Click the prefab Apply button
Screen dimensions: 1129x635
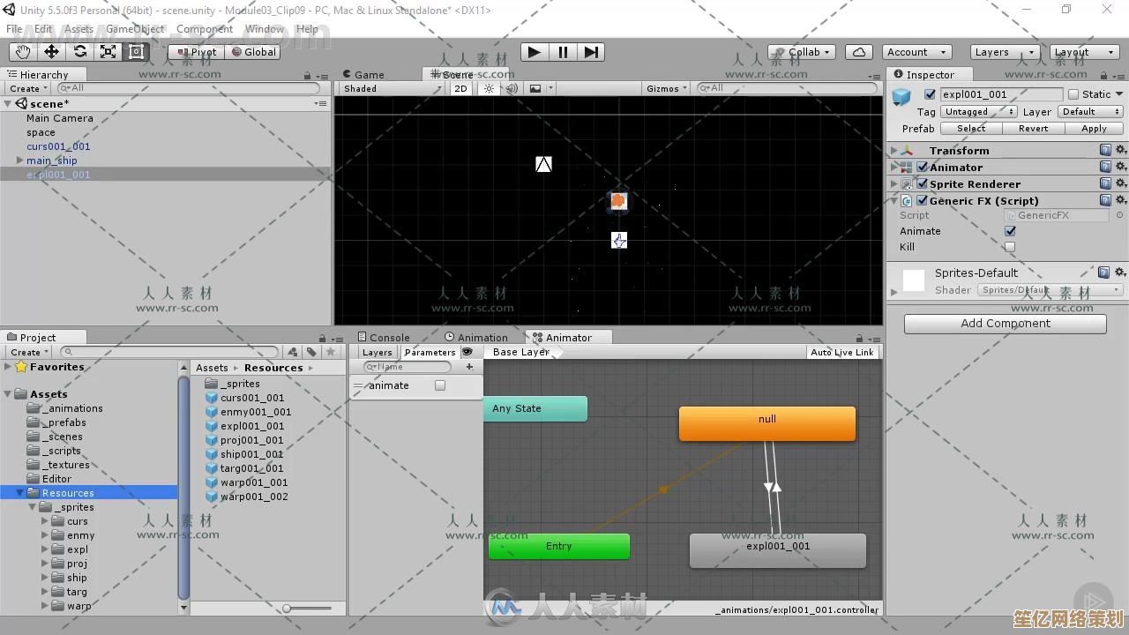(1093, 129)
